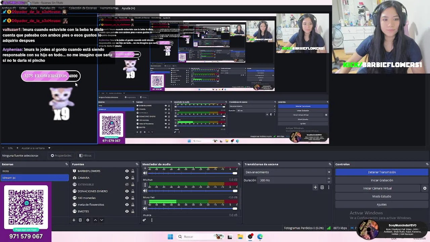Remove transition with trash icon

[322, 188]
